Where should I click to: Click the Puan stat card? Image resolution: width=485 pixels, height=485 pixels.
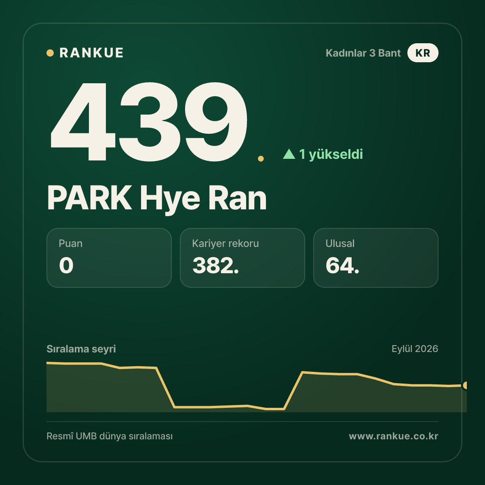(x=109, y=258)
